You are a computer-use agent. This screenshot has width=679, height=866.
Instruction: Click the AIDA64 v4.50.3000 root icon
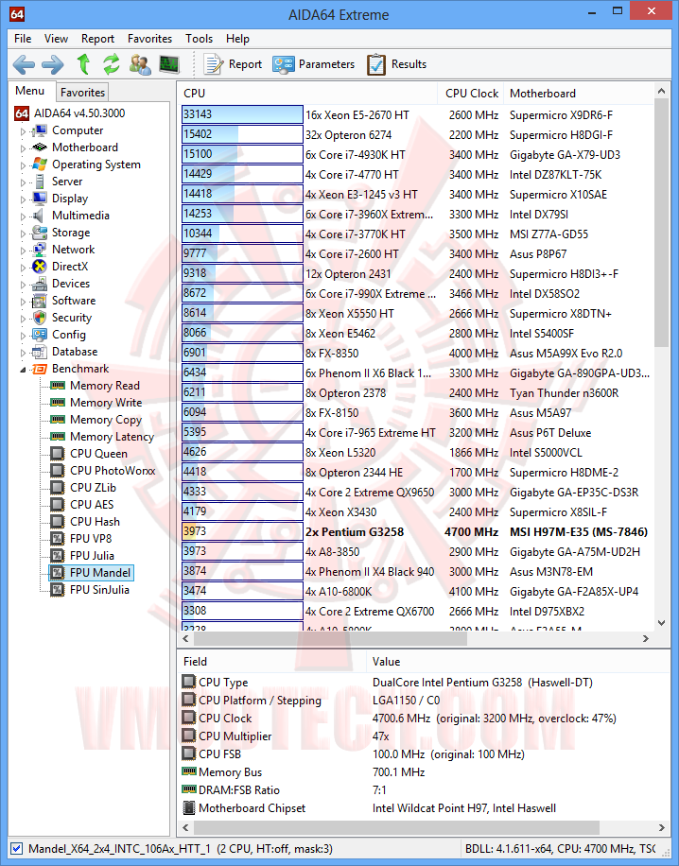22,113
